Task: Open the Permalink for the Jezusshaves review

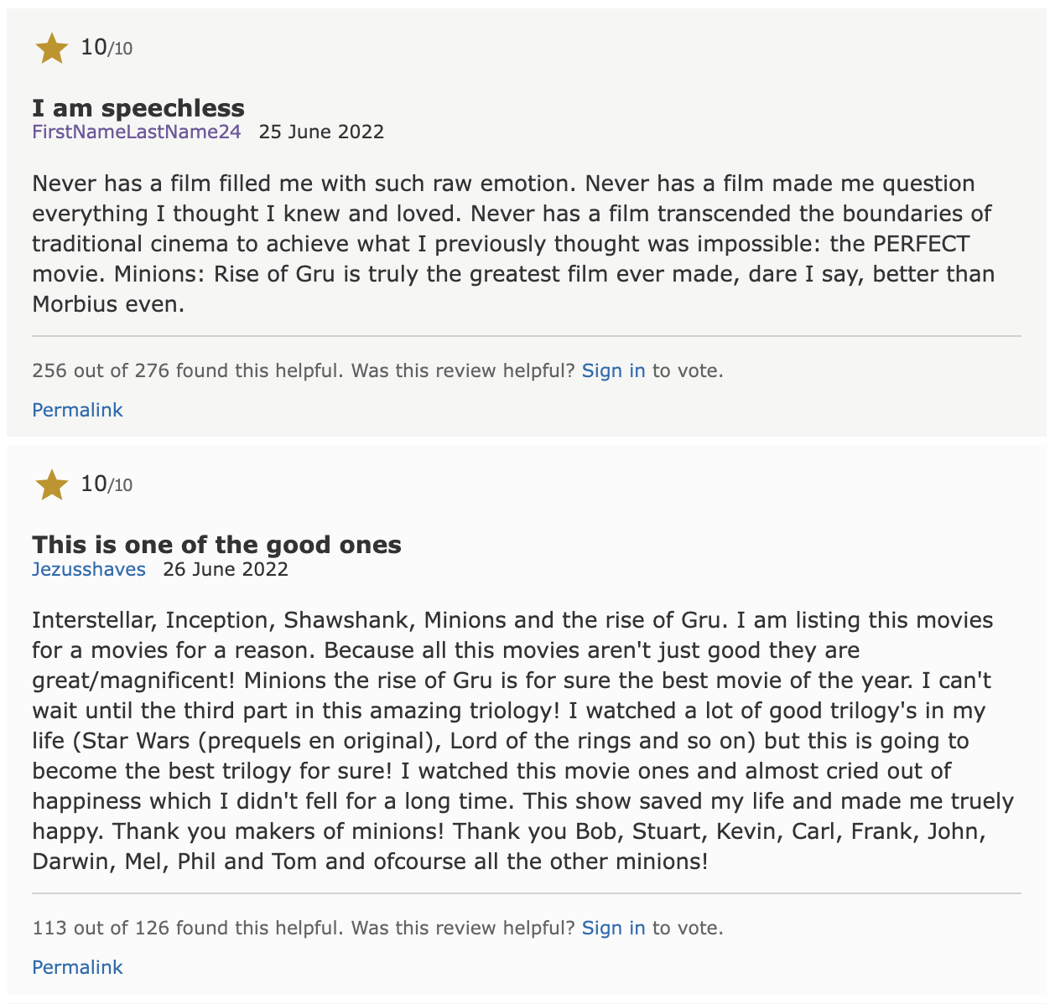Action: point(77,967)
